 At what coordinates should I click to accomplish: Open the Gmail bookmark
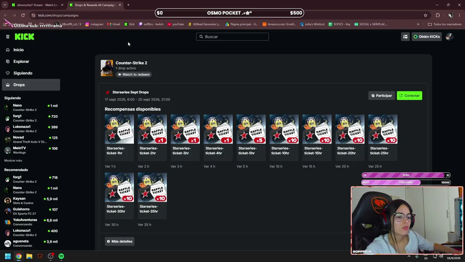[114, 24]
